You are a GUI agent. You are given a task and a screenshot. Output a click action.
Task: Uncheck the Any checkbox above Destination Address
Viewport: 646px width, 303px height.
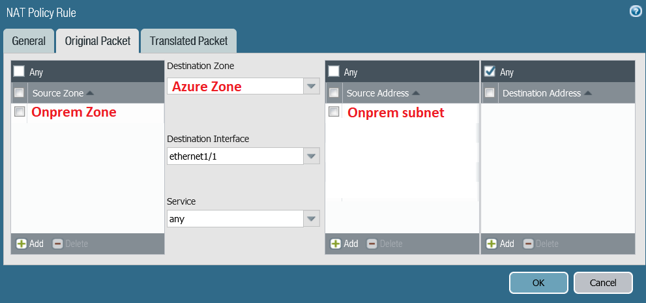[x=490, y=71]
